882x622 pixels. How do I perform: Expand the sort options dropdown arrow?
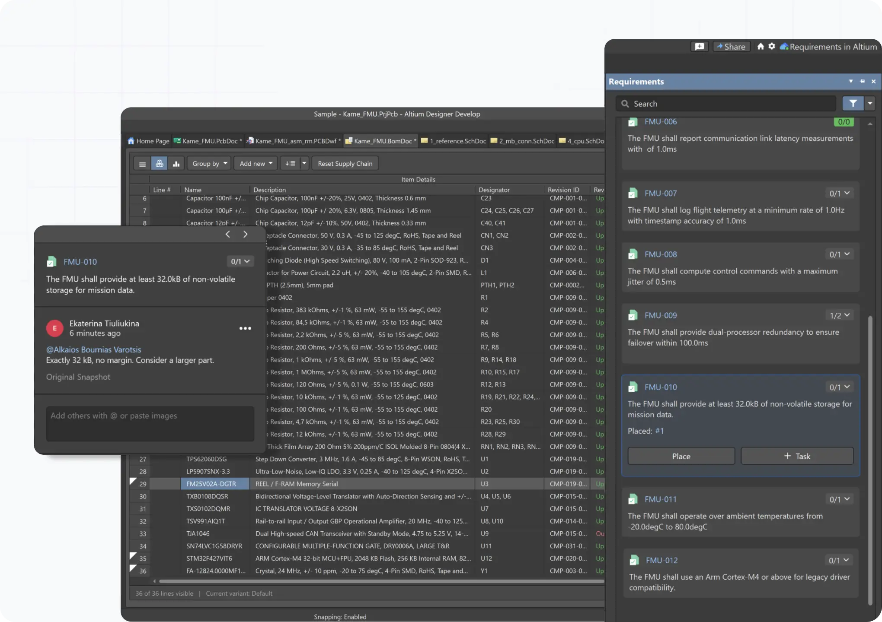(304, 164)
